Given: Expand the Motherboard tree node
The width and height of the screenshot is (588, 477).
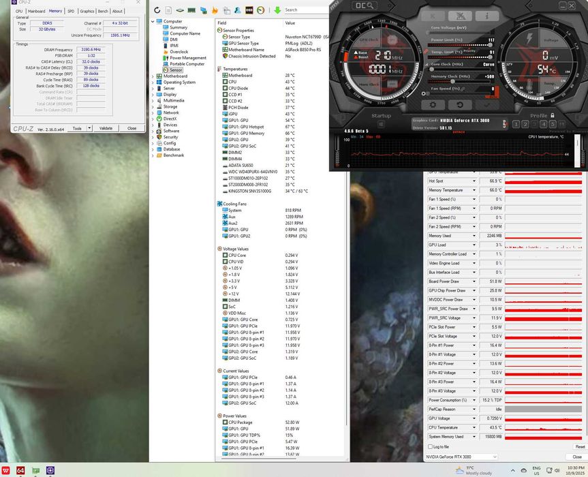Looking at the screenshot, I should click(153, 76).
